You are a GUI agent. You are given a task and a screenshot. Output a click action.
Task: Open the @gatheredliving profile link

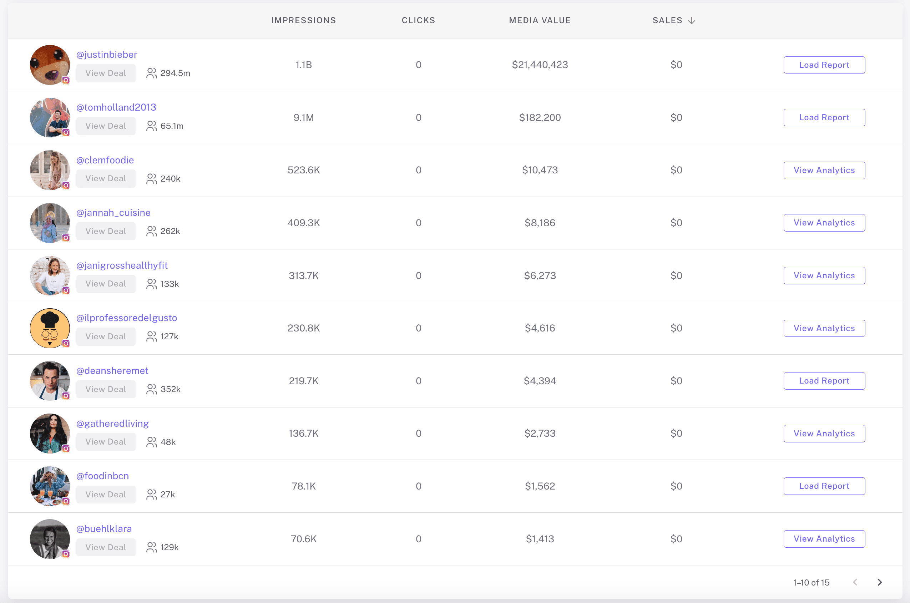pyautogui.click(x=112, y=424)
